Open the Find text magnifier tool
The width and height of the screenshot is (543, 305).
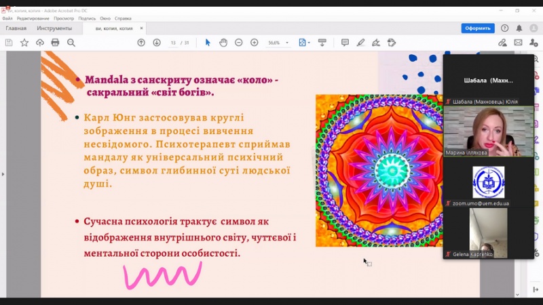click(71, 43)
